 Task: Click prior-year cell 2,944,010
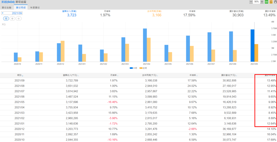[x=151, y=86]
